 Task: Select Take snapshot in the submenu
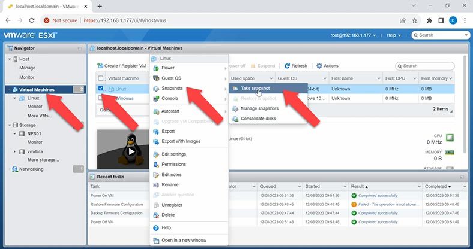click(268, 89)
